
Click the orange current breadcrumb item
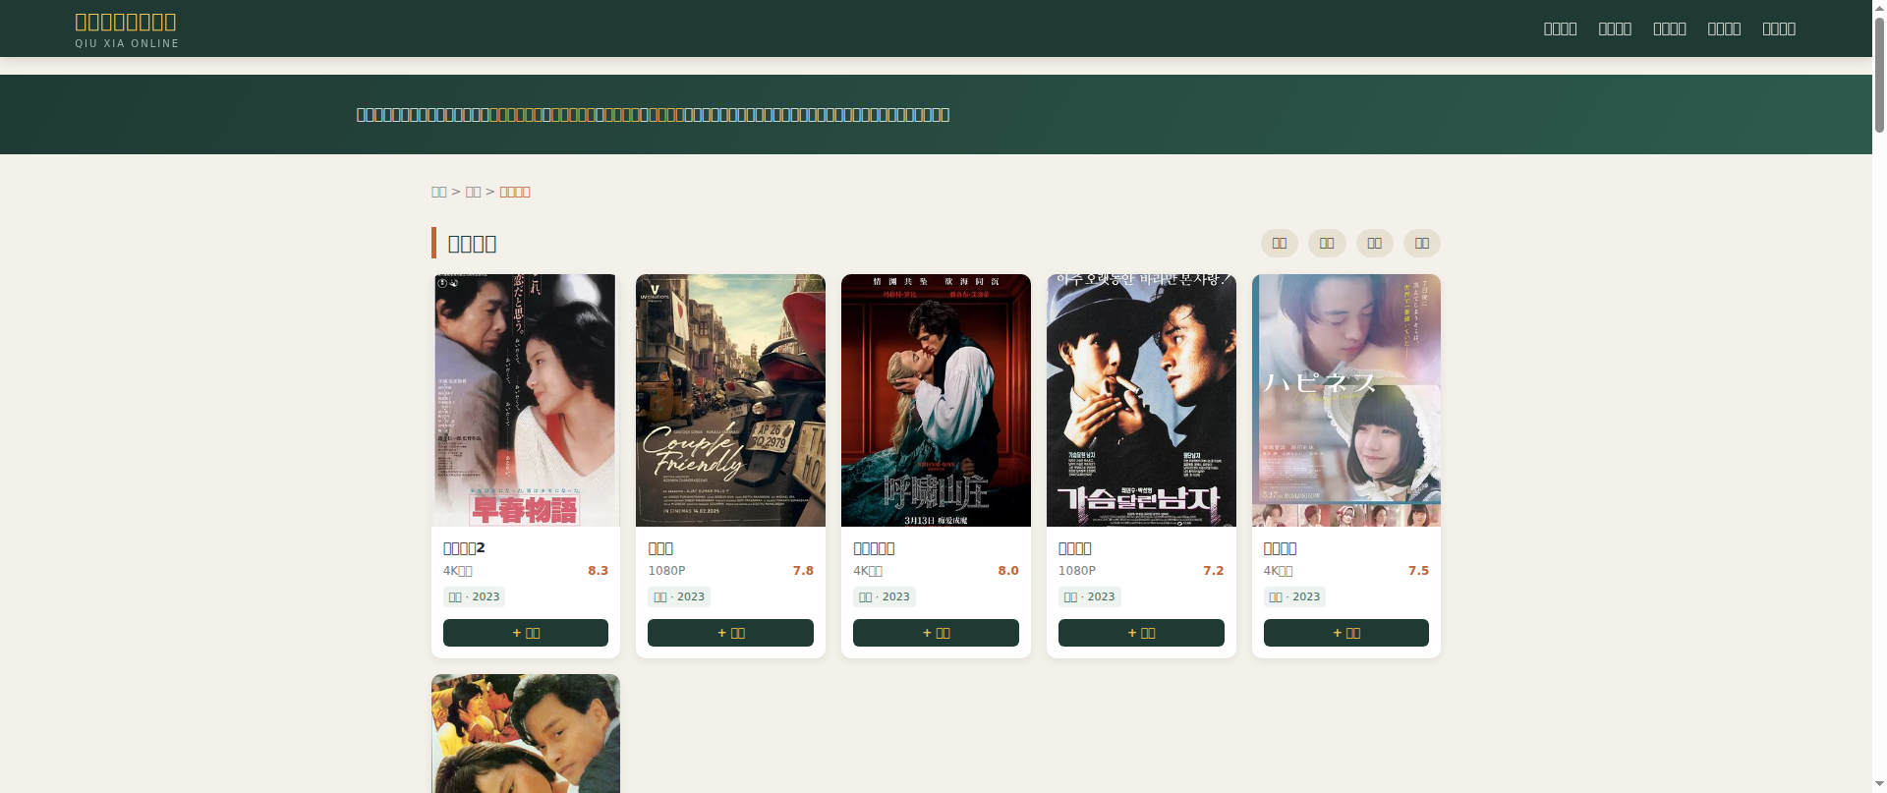(515, 192)
